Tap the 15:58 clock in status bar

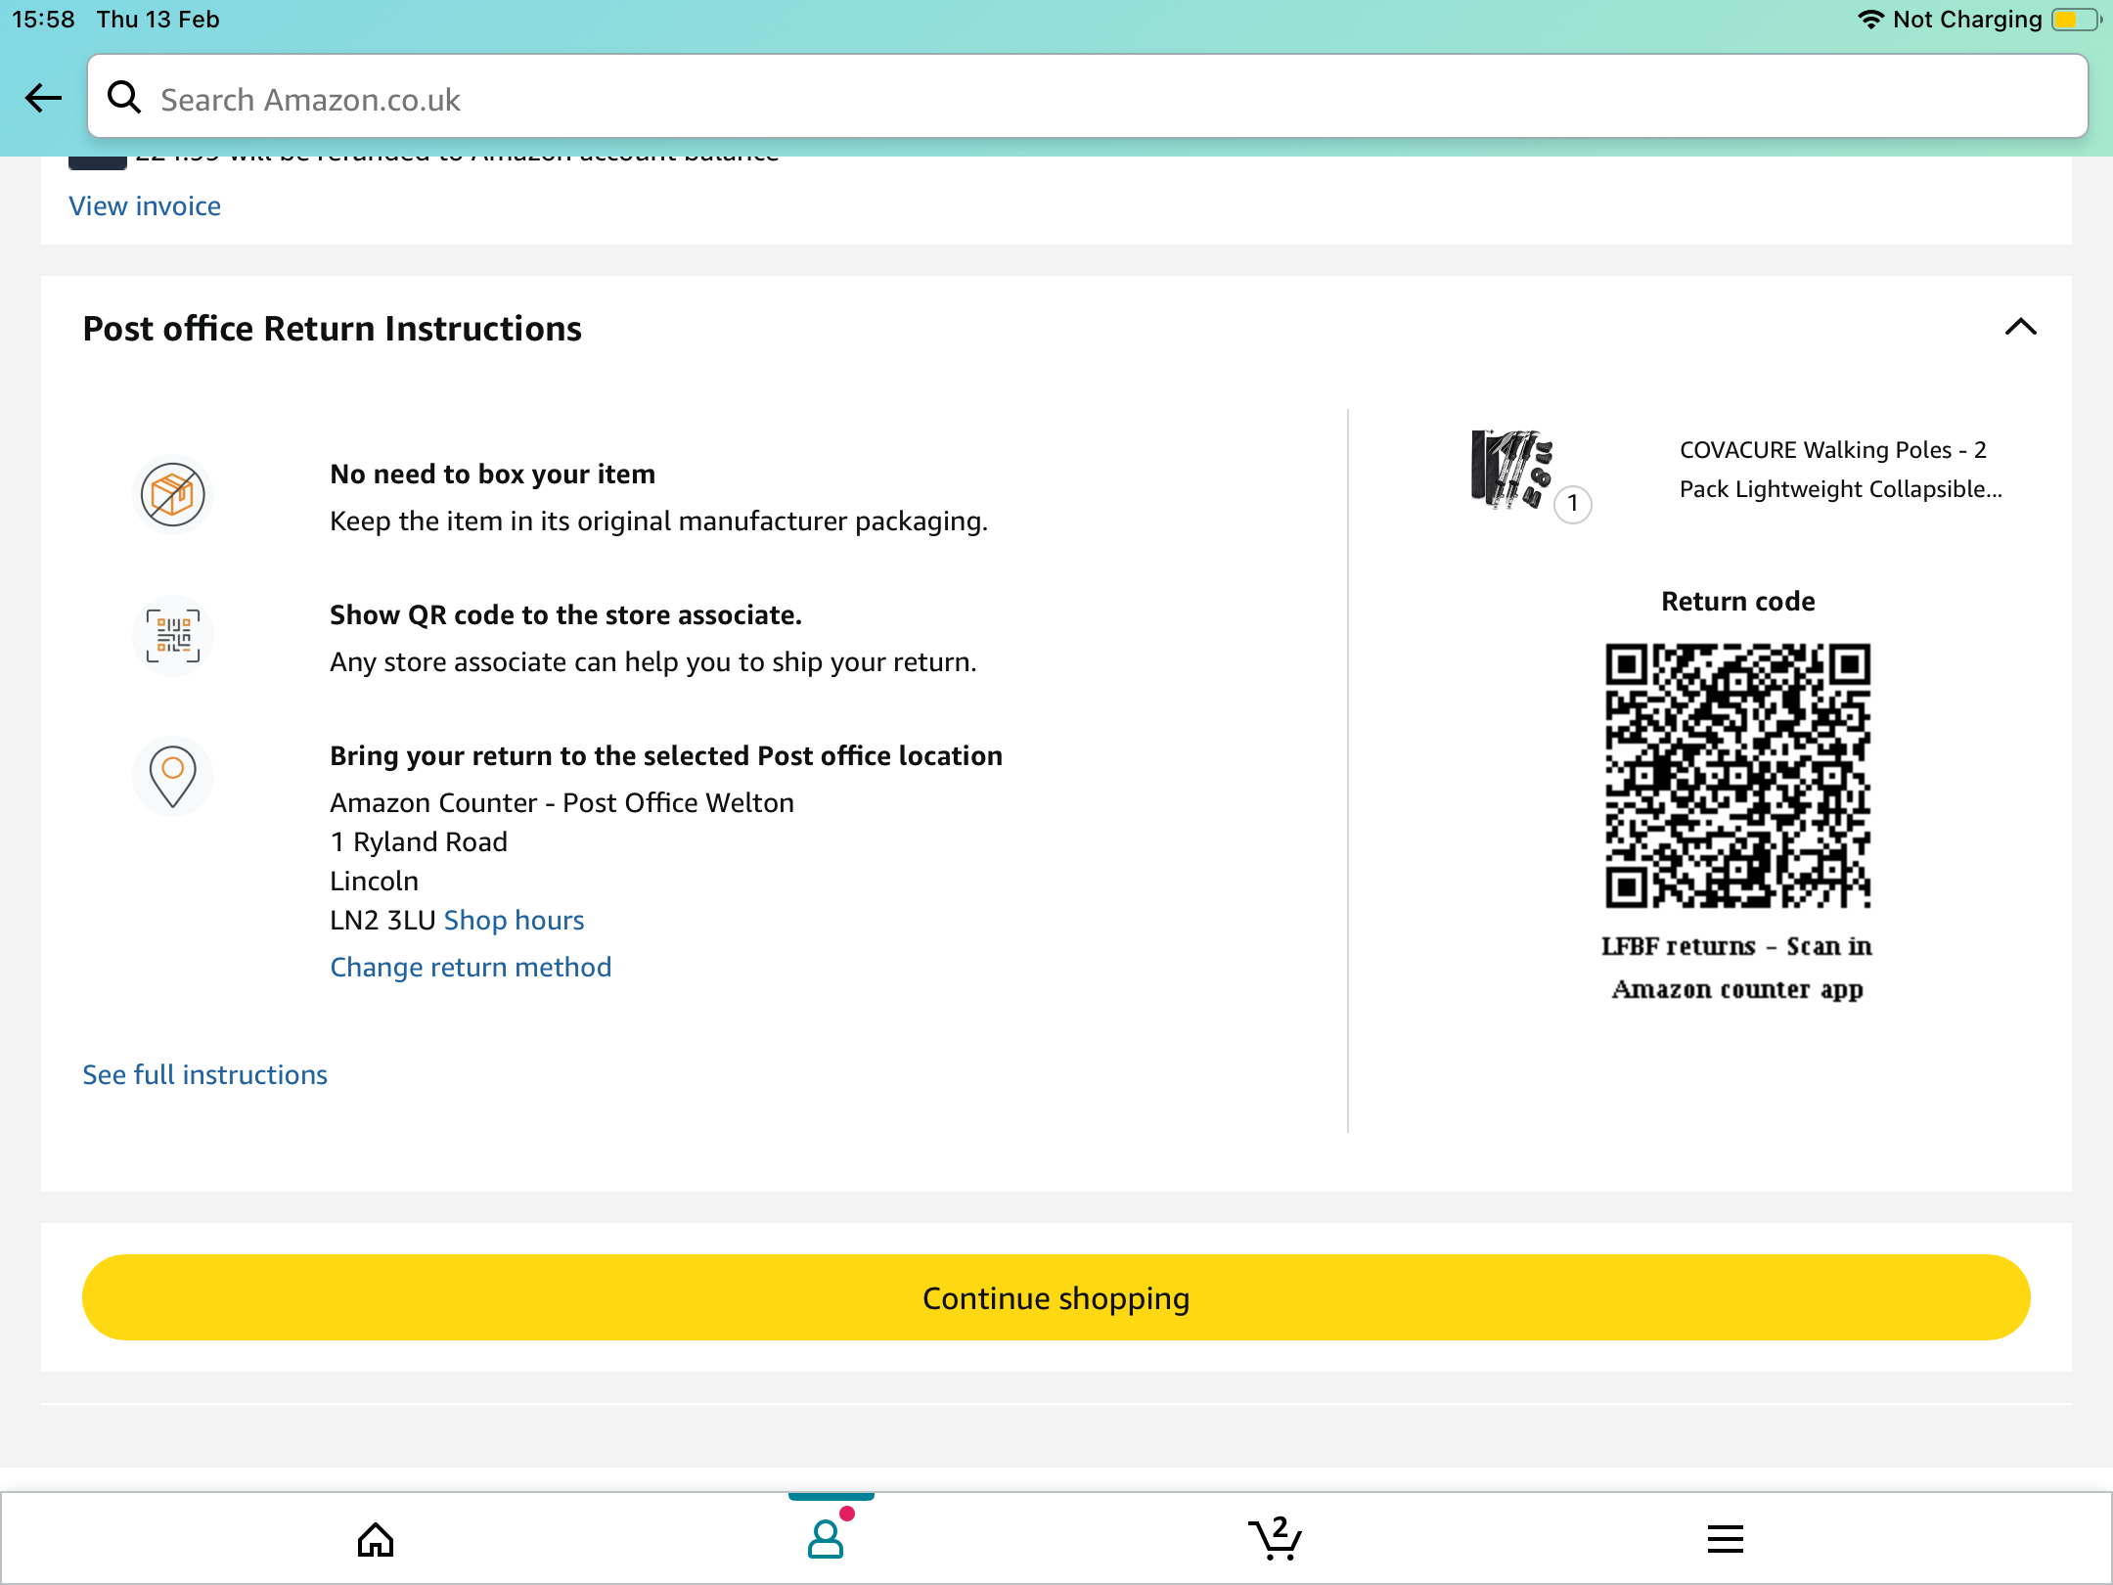point(43,20)
